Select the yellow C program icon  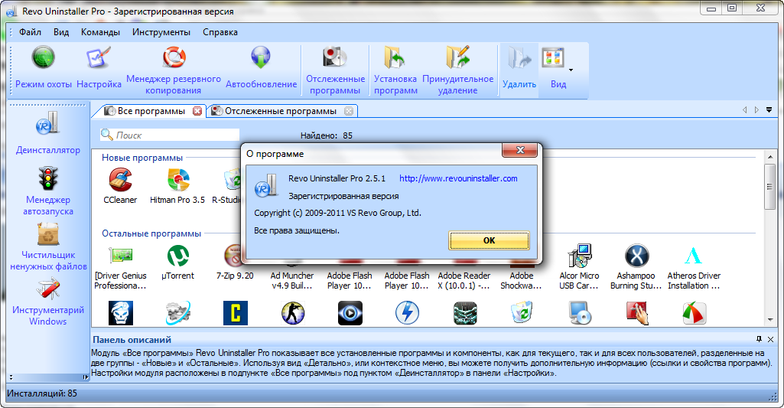pos(236,313)
